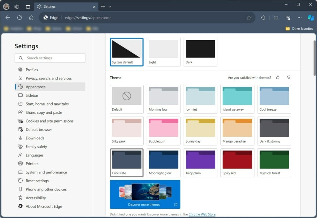Screen dimensions: 317x218
Task: Open Split screen icon in toolbar
Action: 276,18
